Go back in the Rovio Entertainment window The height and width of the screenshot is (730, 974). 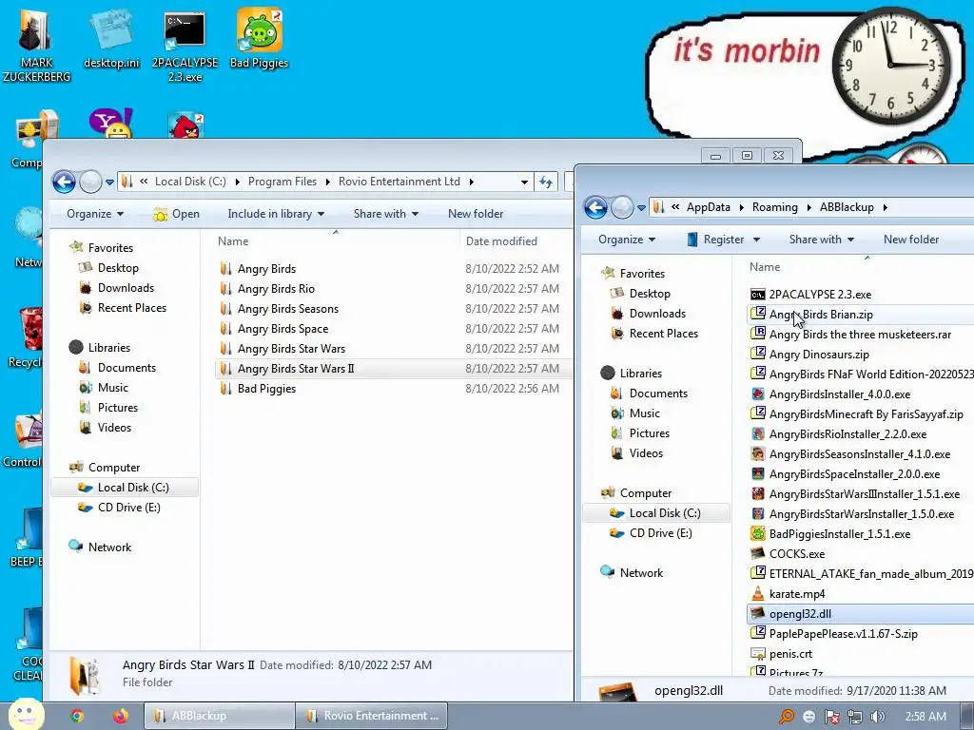(x=64, y=182)
